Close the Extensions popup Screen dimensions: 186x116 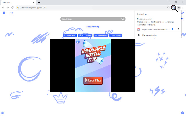(x=179, y=12)
